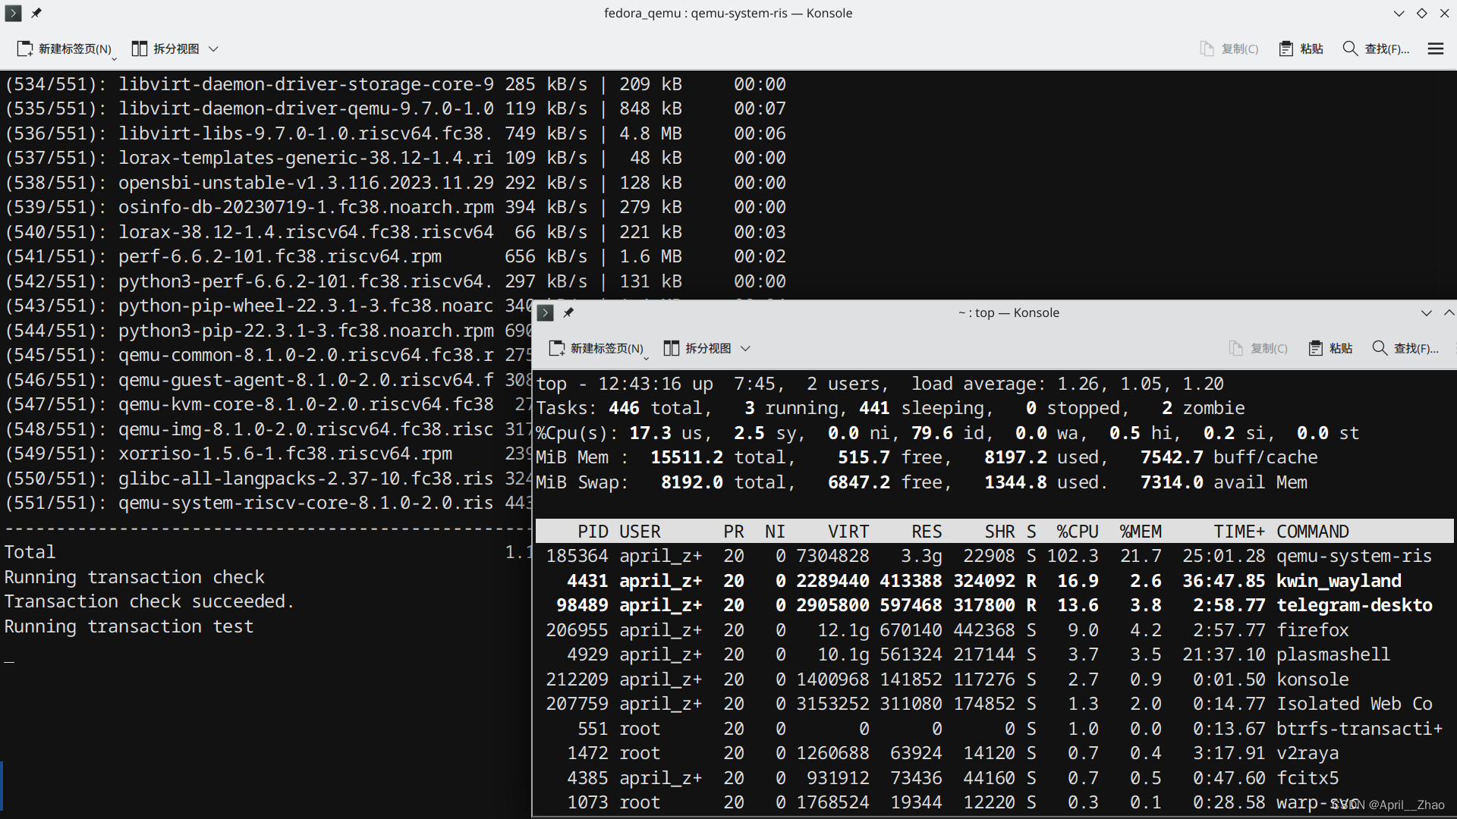Click down-chevron minimize on top Konsole window

[1426, 312]
